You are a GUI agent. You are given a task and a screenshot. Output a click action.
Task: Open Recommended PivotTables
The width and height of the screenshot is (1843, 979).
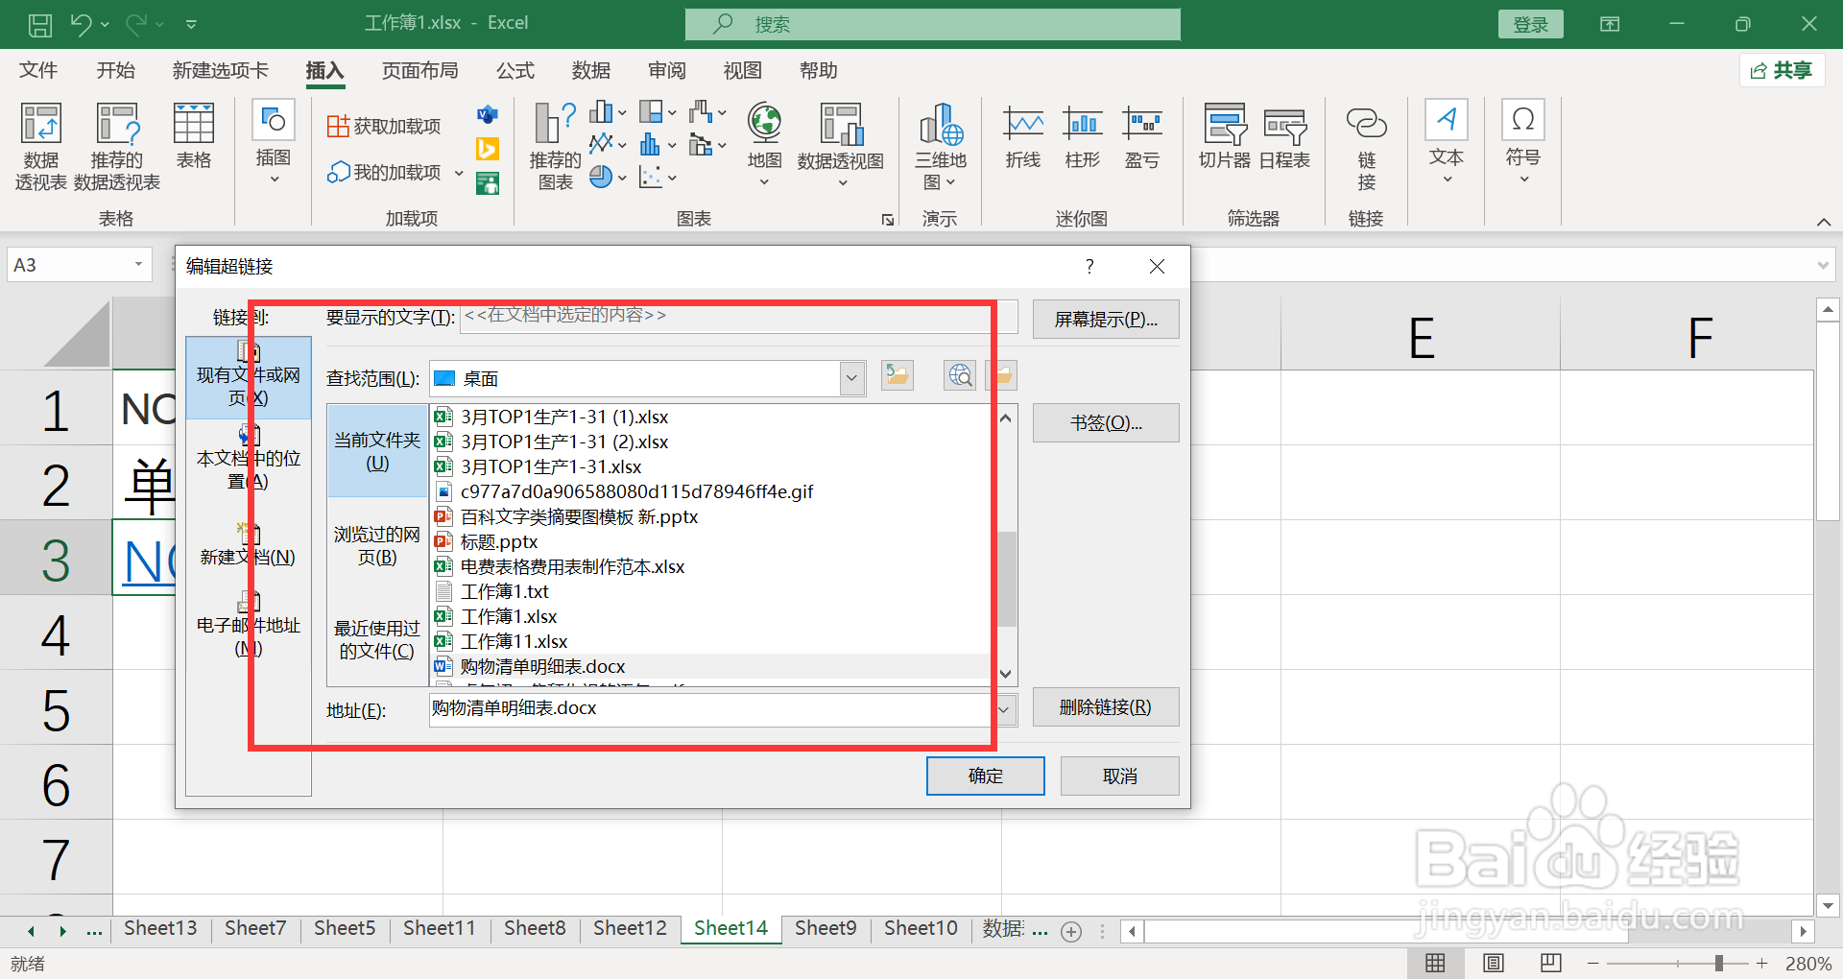(117, 146)
